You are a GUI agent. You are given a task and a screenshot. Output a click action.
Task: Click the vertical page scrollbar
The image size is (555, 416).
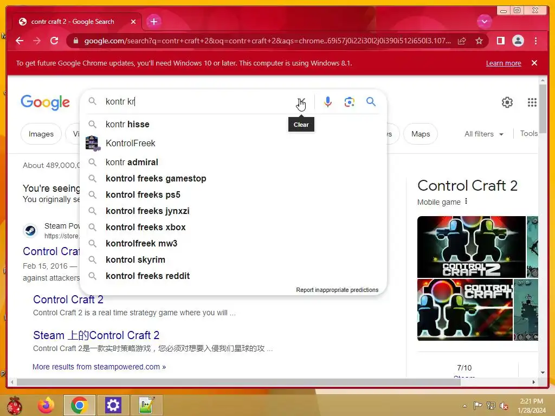[x=543, y=109]
